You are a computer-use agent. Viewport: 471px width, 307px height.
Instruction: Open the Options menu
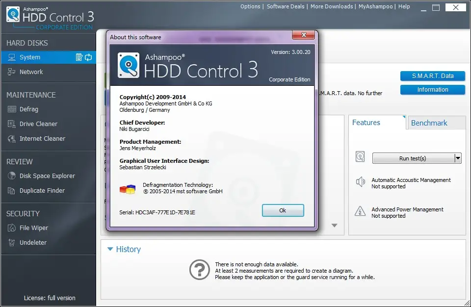pos(250,6)
